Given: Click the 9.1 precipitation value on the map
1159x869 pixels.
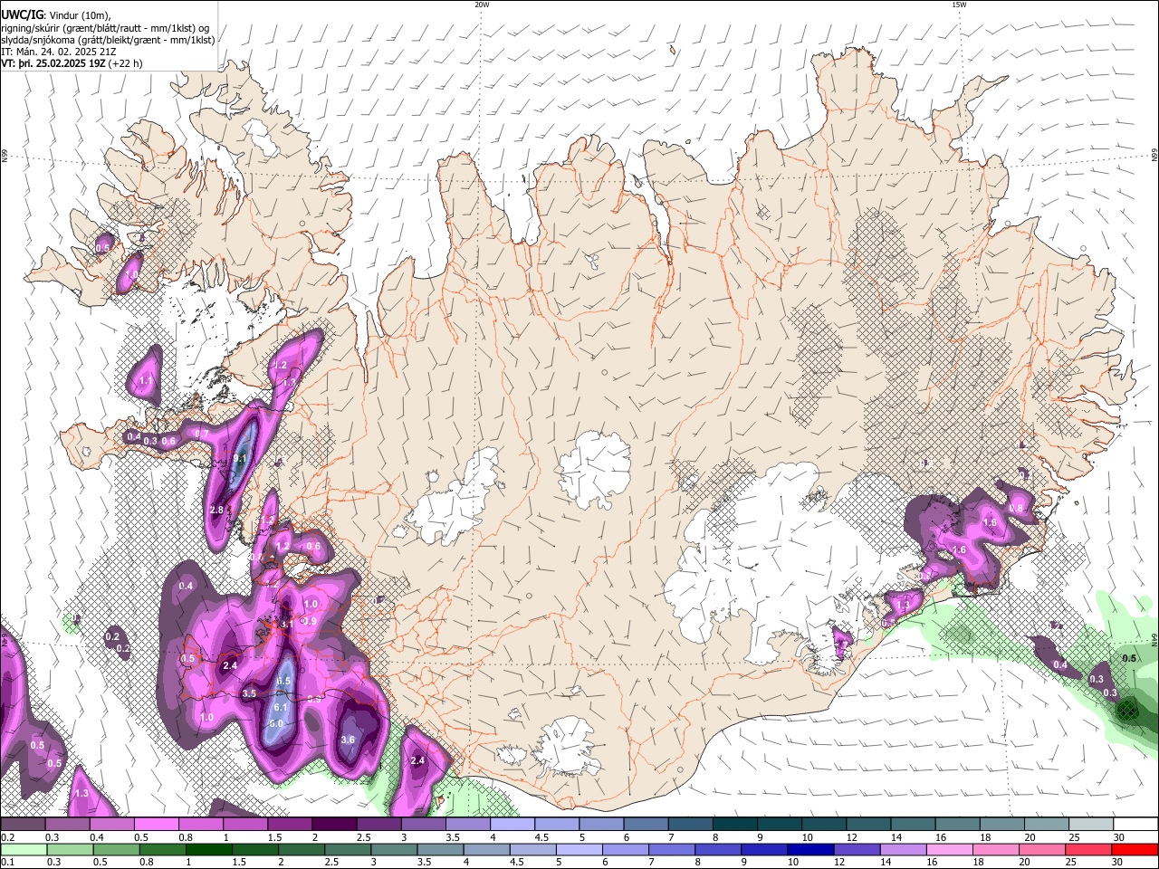Looking at the screenshot, I should coord(240,459).
